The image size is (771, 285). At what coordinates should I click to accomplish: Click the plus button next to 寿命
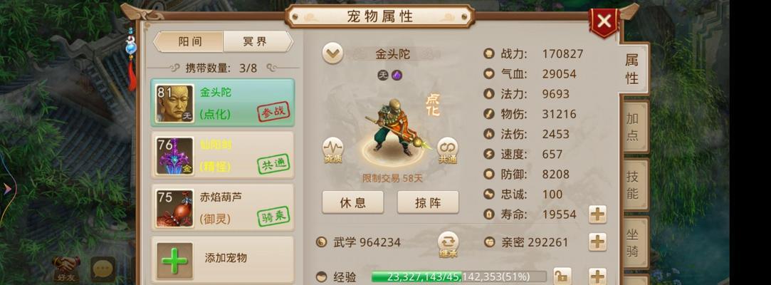click(x=597, y=214)
